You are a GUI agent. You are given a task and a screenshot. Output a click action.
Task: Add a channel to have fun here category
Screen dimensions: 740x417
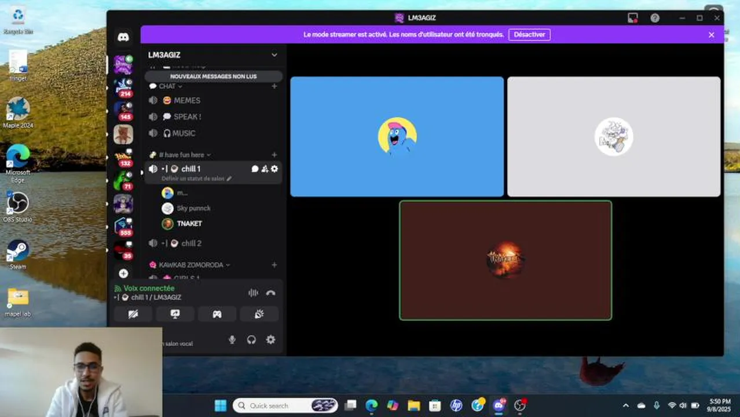pyautogui.click(x=274, y=155)
